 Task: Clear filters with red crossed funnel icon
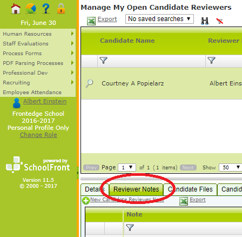click(x=220, y=21)
